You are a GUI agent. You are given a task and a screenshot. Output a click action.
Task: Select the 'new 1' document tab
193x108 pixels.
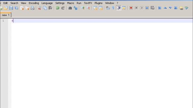5,15
